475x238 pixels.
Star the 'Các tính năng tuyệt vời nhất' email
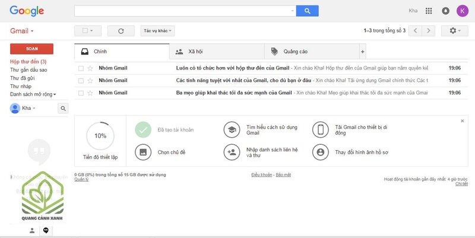(x=90, y=81)
